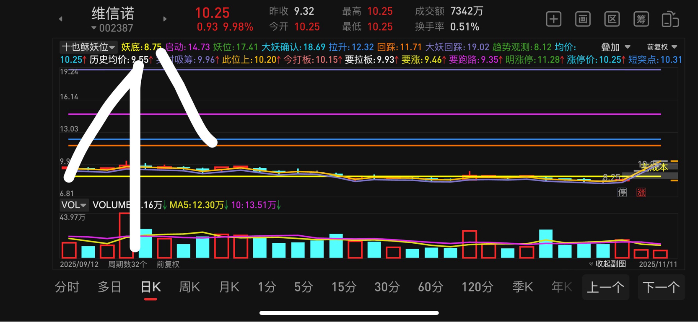Tap 换手率 0.51% value
Image resolution: width=698 pixels, height=322 pixels.
tap(464, 27)
